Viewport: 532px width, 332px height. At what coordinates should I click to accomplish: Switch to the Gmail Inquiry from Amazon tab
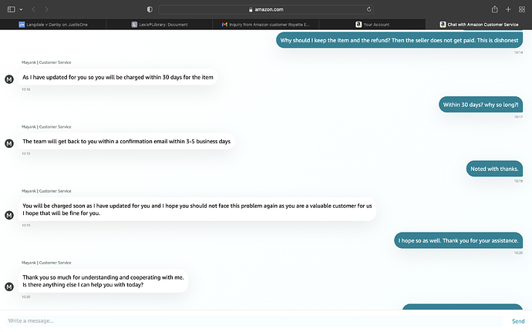[266, 25]
